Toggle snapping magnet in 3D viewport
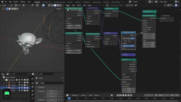This screenshot has width=181, height=102. click(16, 5)
